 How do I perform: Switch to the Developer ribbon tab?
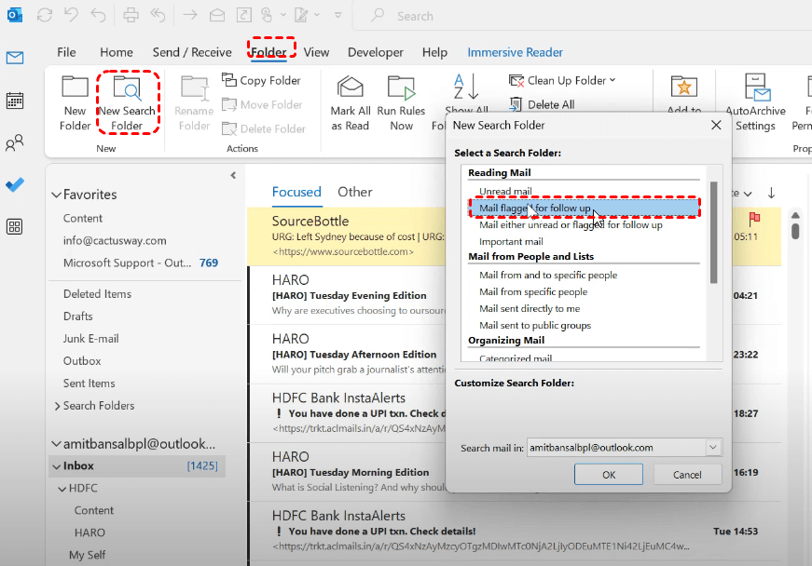coord(376,52)
